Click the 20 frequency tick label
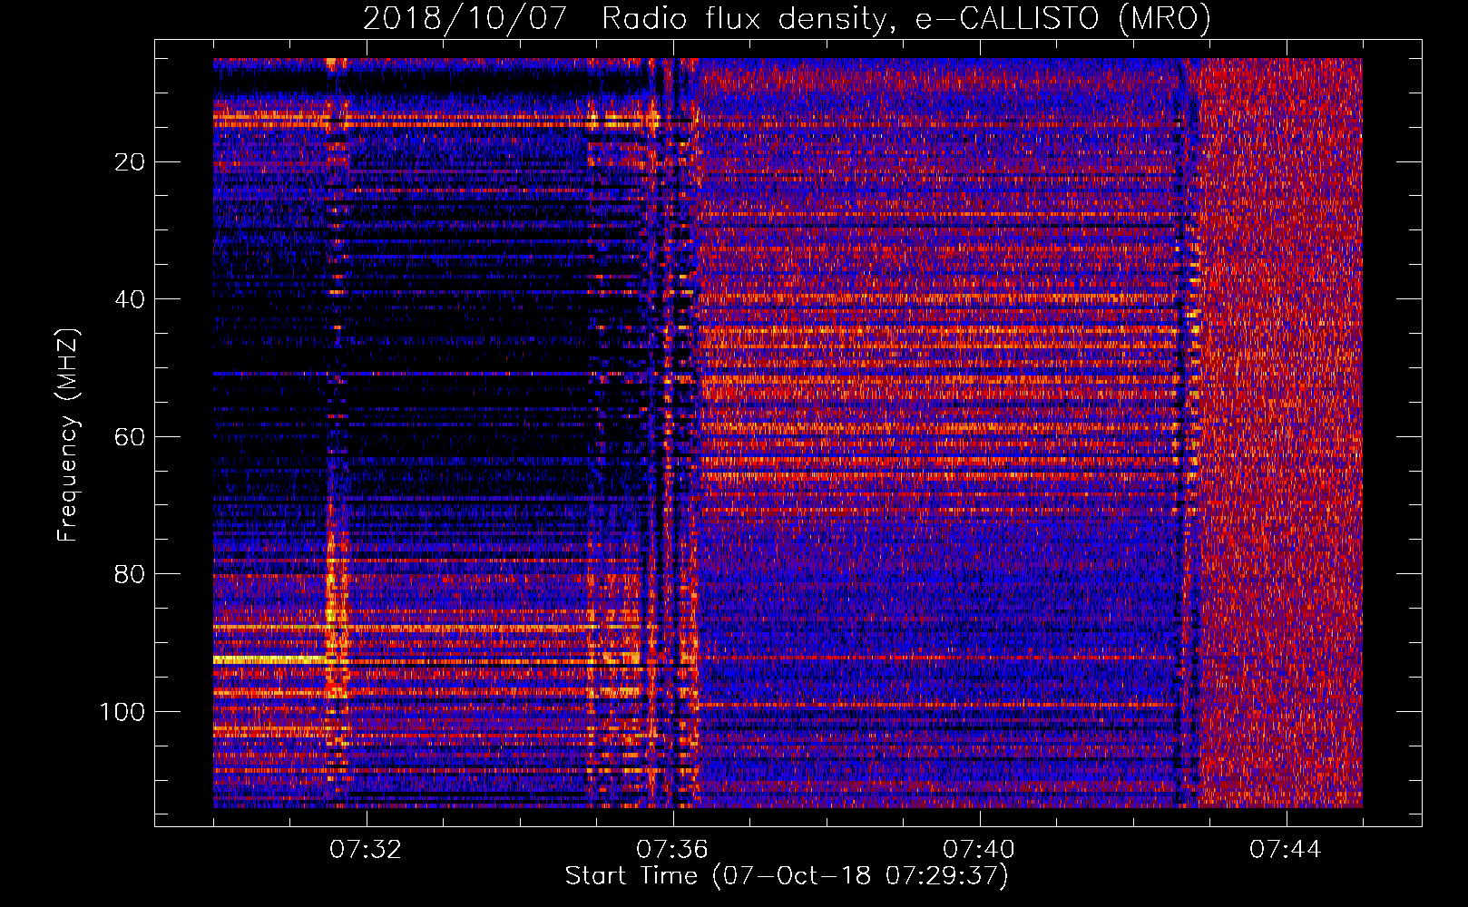This screenshot has height=907, width=1468. (131, 162)
